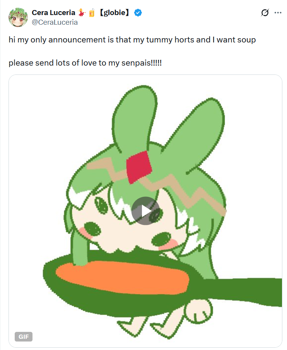Open Cera Luceria's profile avatar
The image size is (287, 350).
18,17
